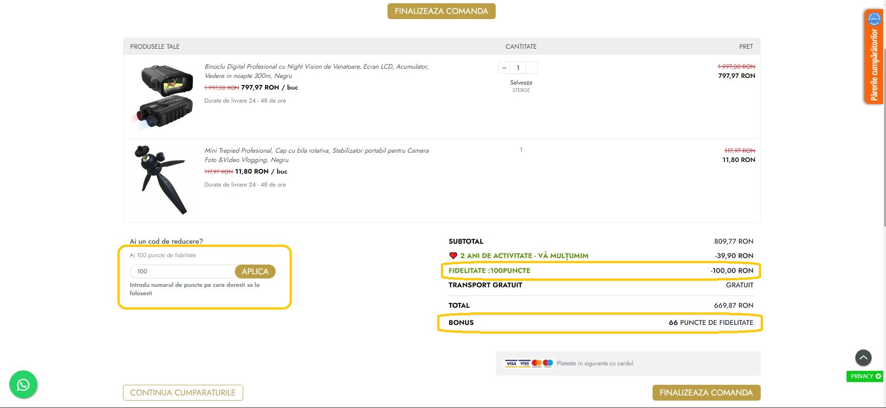Click the 669,87 RON total value
Screen dimensions: 886x408
coord(734,305)
